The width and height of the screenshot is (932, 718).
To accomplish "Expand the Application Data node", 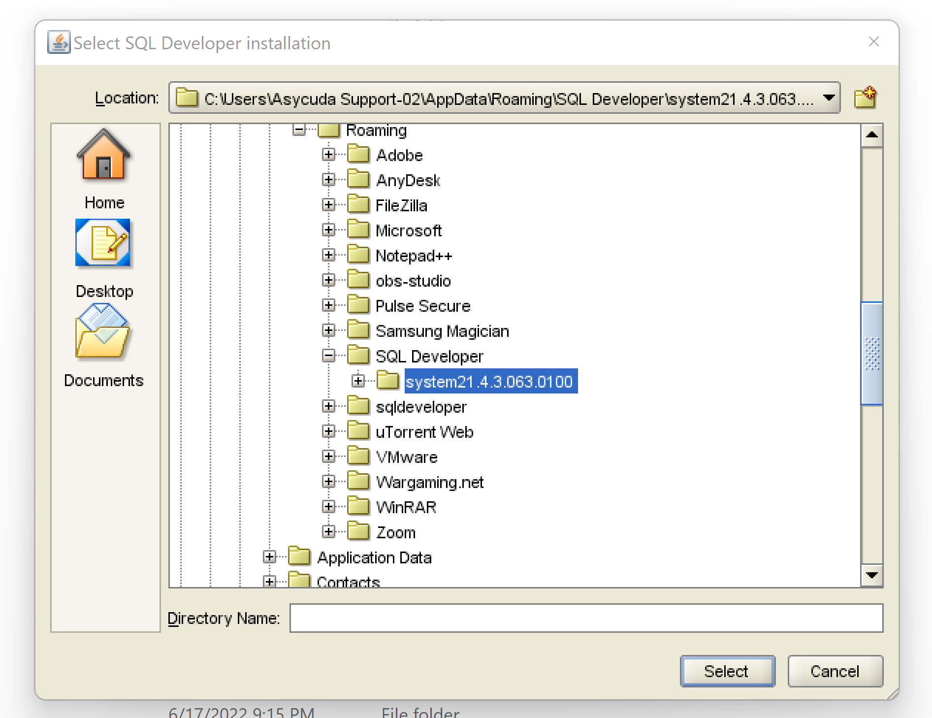I will (x=269, y=556).
